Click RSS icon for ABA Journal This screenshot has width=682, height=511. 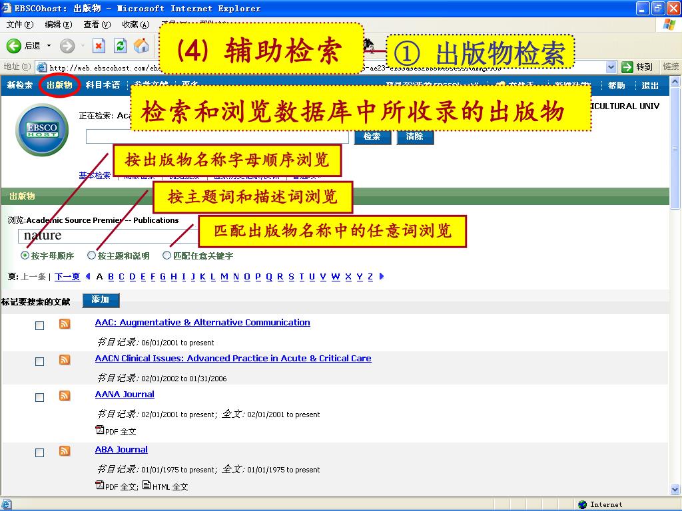tap(65, 451)
